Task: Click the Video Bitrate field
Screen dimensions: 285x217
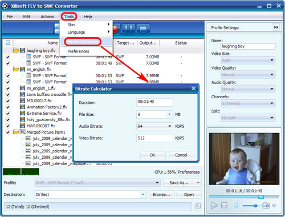Action: coord(154,138)
